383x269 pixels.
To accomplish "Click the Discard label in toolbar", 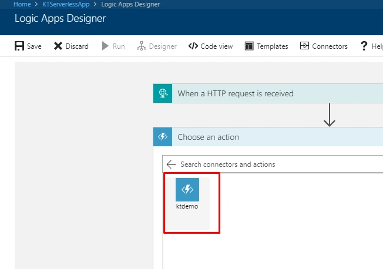I will click(77, 46).
